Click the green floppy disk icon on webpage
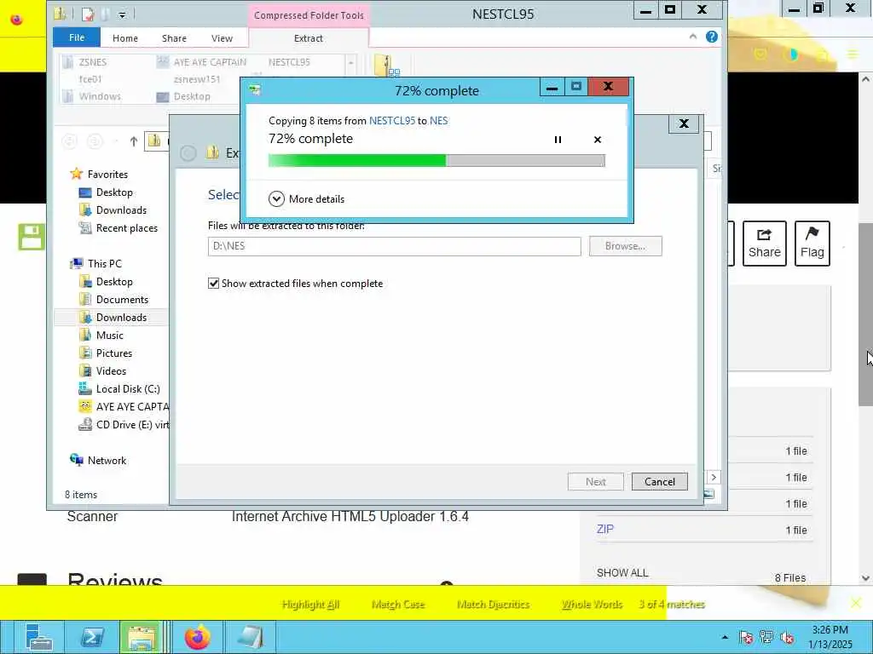This screenshot has width=873, height=654. pyautogui.click(x=32, y=237)
